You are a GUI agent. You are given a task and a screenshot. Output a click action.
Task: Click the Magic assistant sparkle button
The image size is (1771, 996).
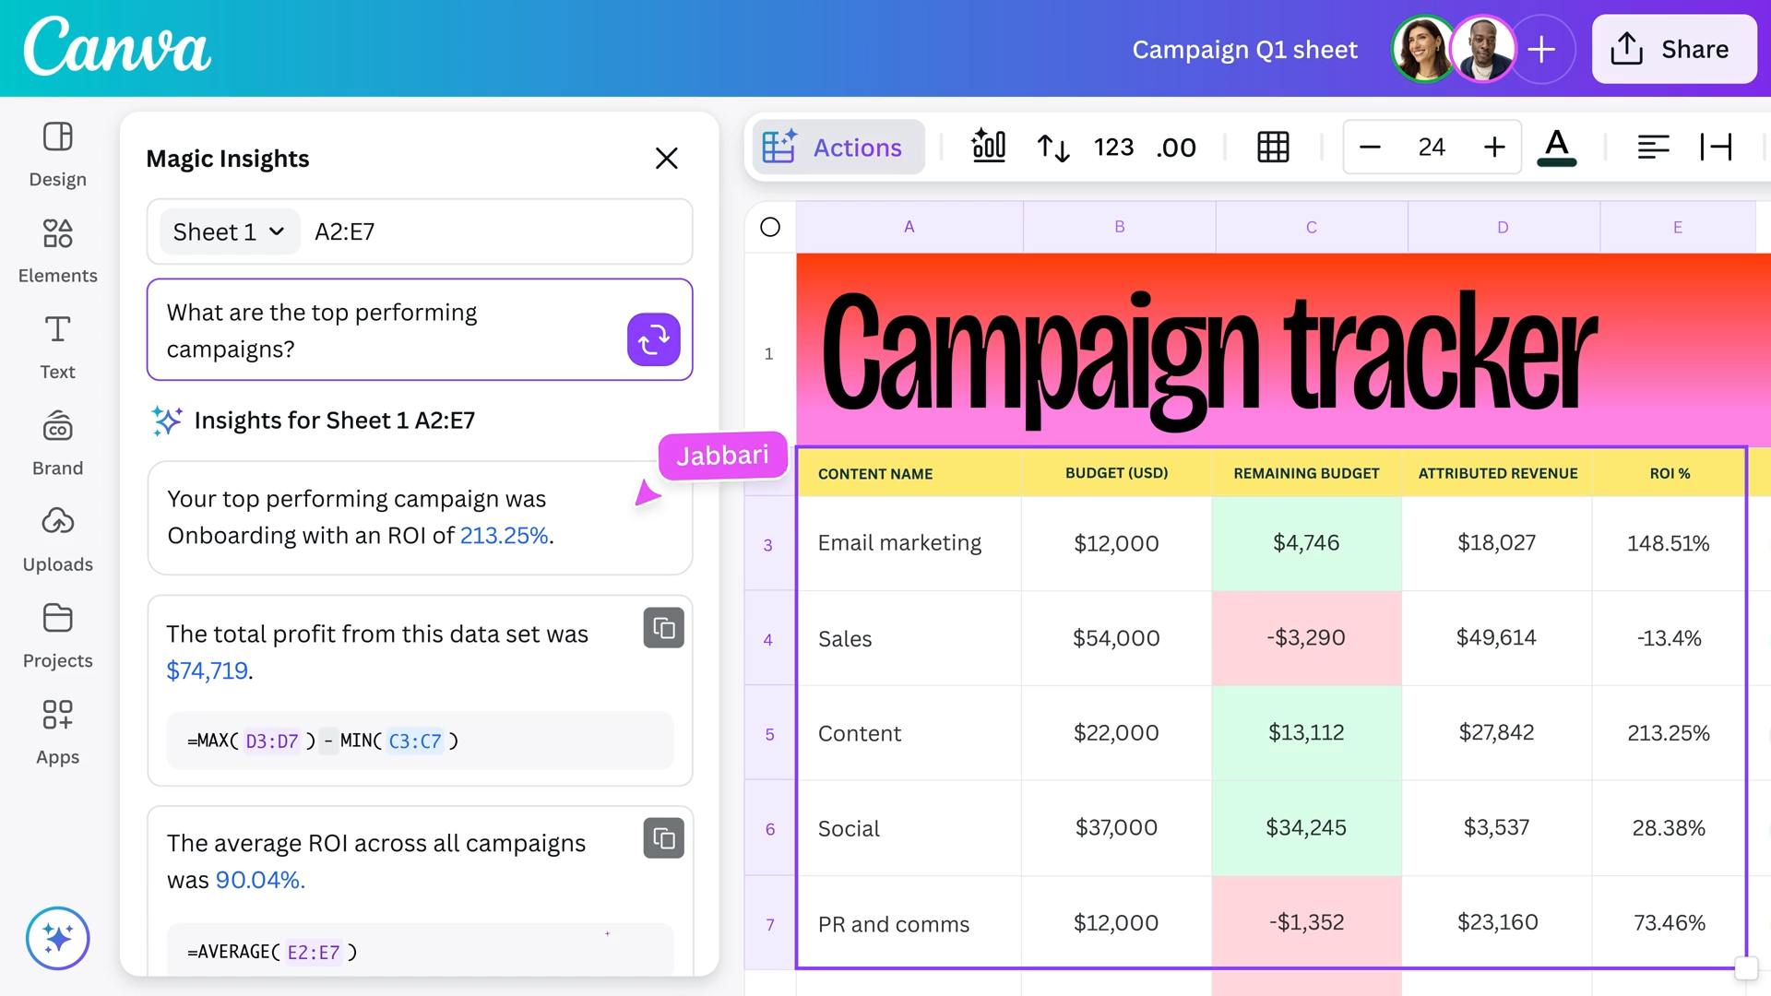click(x=57, y=938)
